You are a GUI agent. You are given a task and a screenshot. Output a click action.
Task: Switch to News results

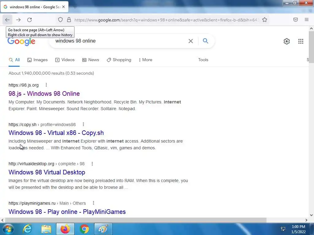pos(90,60)
